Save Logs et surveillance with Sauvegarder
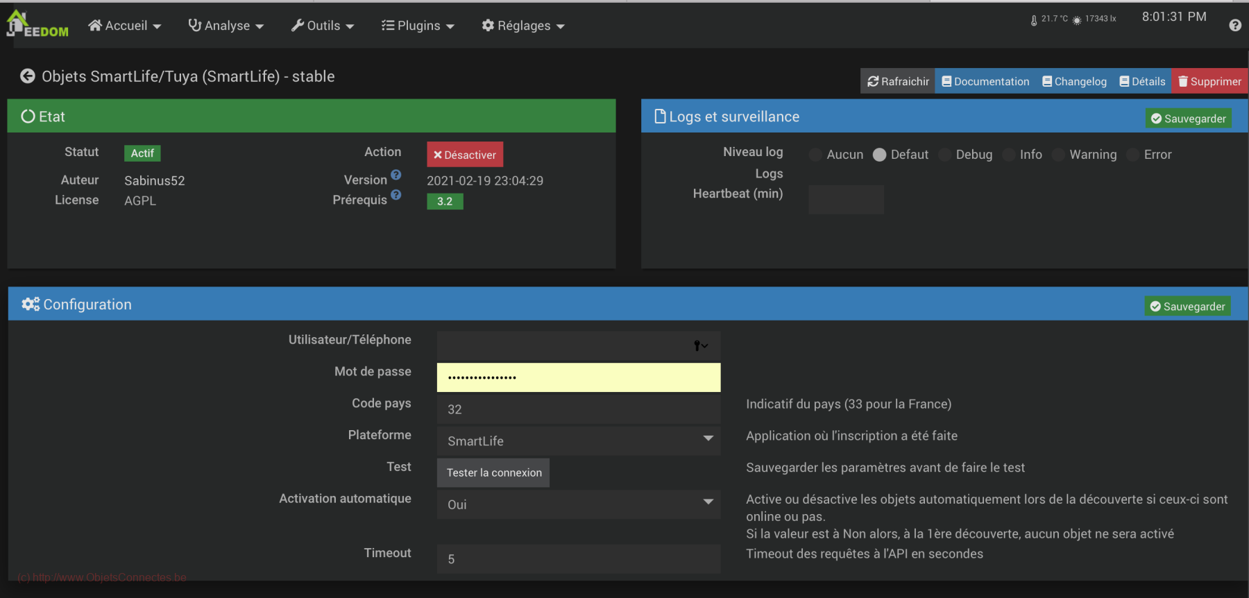This screenshot has height=598, width=1249. (1189, 119)
